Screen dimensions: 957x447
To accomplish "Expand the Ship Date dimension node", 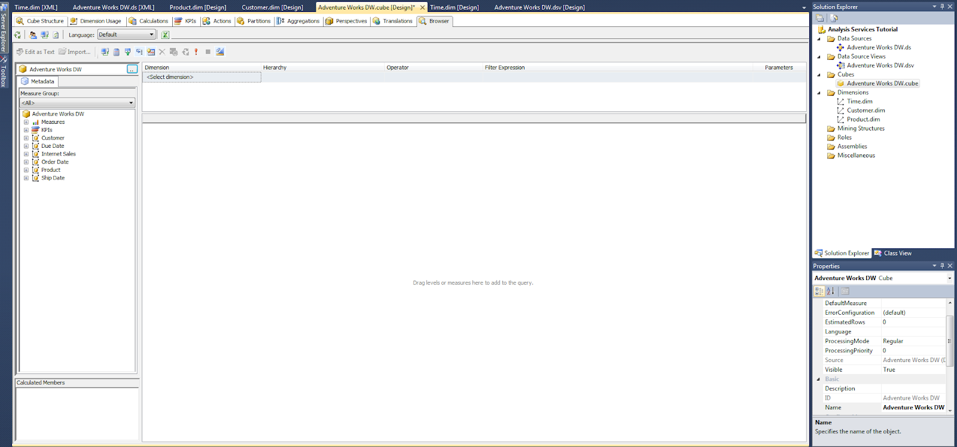I will [x=26, y=178].
